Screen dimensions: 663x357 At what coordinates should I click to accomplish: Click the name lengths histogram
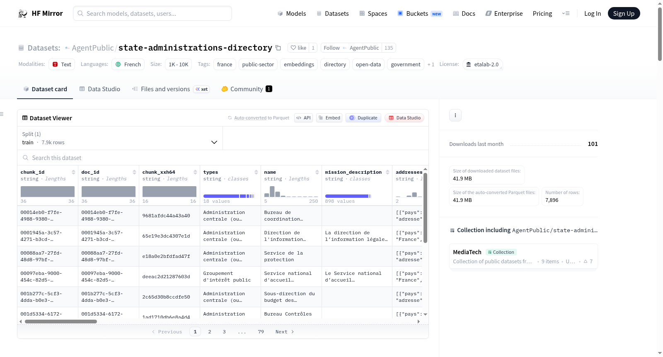click(291, 192)
